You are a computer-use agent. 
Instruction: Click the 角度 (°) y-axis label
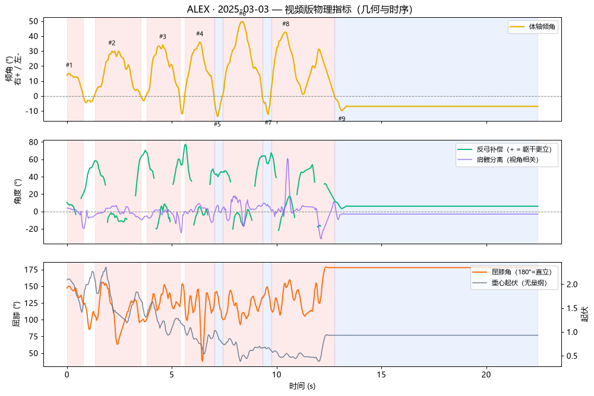coord(17,191)
